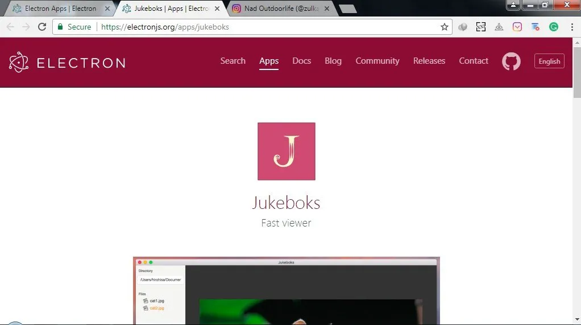Close the Jukeboks tab
The image size is (581, 325).
[x=217, y=9]
